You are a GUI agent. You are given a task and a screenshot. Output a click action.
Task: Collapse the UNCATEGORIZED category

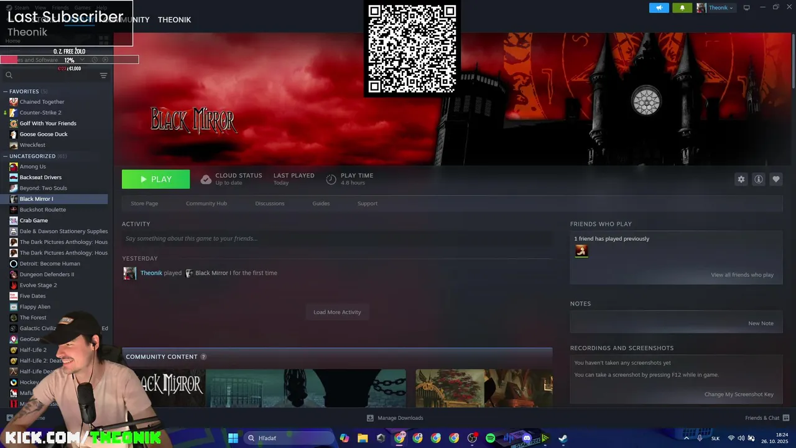coord(5,156)
